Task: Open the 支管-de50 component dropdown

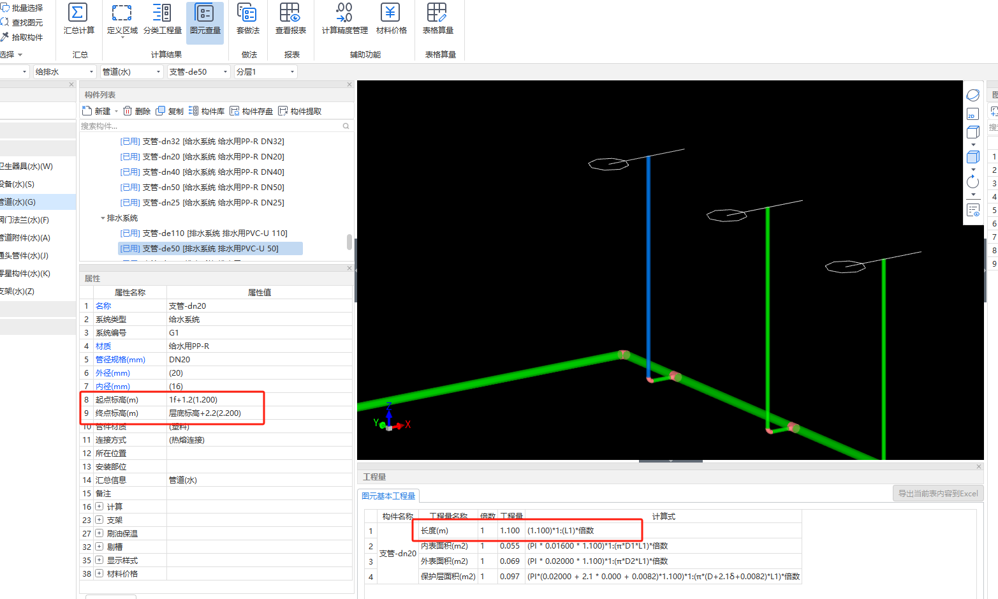Action: point(198,72)
